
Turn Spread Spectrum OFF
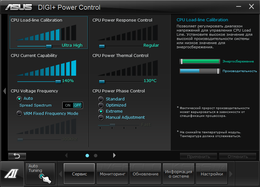coord(77,105)
